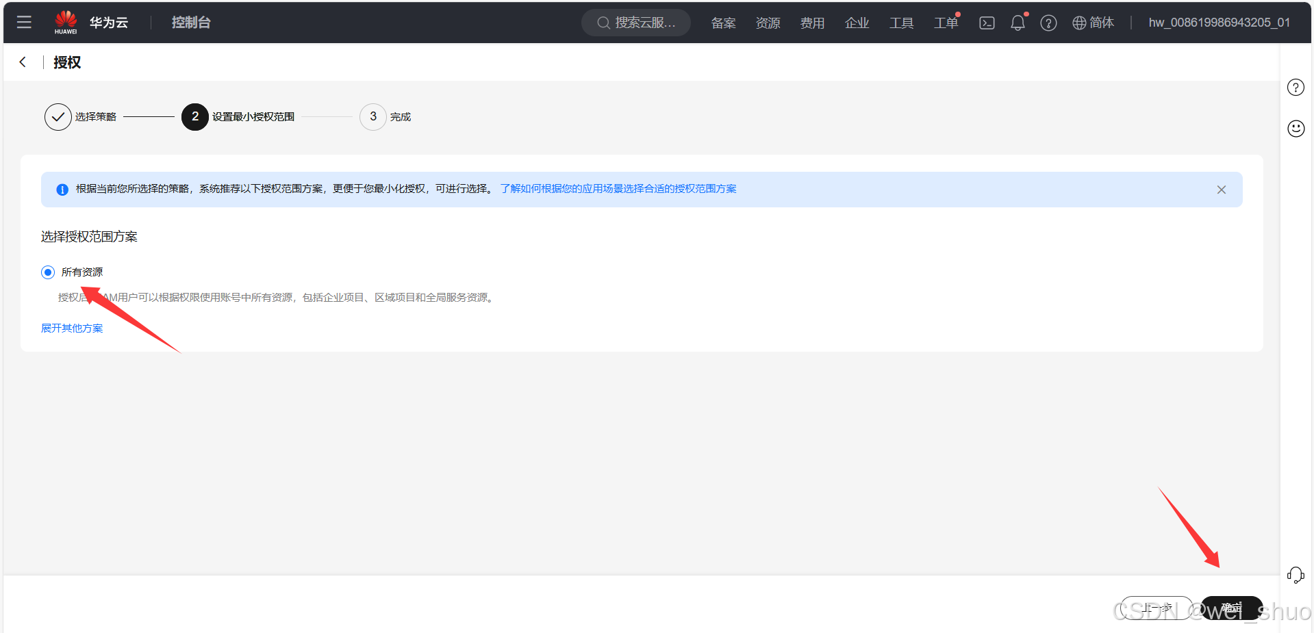The image size is (1314, 633).
Task: Open the headset customer service icon
Action: coord(1296,575)
